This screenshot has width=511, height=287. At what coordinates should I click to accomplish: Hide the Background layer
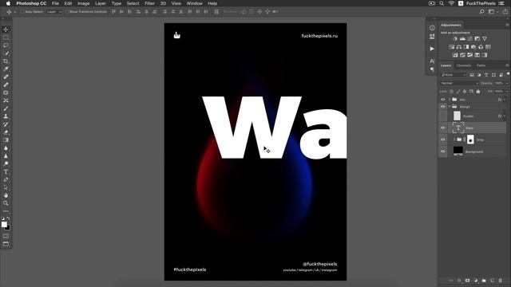pyautogui.click(x=443, y=151)
